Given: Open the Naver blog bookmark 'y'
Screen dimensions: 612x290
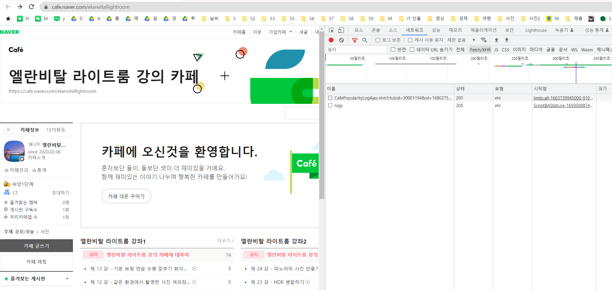Looking at the screenshot, I should click(x=59, y=19).
